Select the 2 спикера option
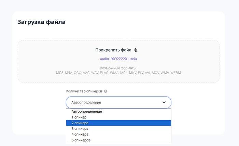This screenshot has width=239, height=146. (x=118, y=123)
